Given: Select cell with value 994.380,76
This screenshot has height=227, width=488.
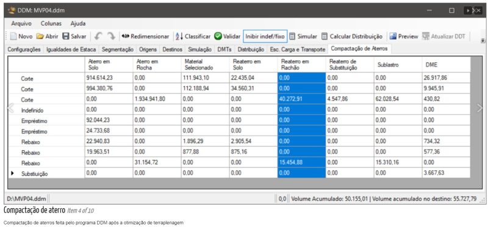Looking at the screenshot, I should (x=109, y=88).
